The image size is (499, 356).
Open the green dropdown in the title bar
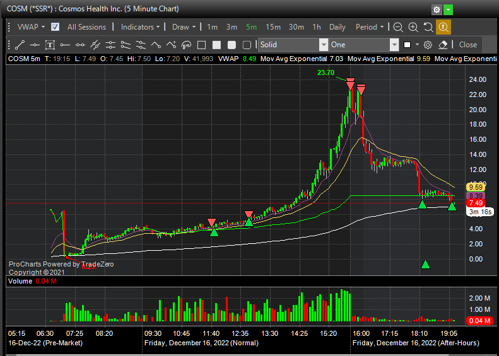[x=448, y=10]
